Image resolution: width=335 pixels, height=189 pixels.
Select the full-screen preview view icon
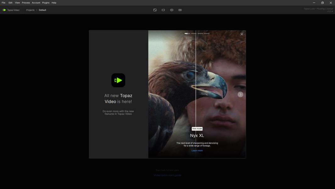(x=155, y=10)
